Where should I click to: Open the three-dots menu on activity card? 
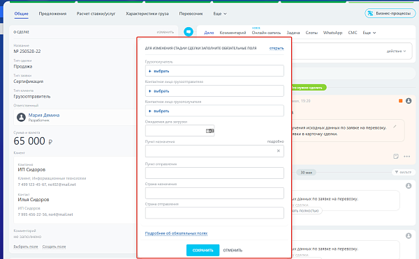click(x=406, y=157)
